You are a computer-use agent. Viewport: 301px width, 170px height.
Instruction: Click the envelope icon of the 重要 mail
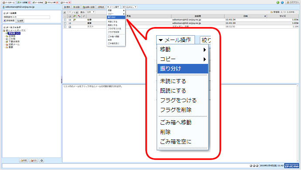[x=70, y=23]
